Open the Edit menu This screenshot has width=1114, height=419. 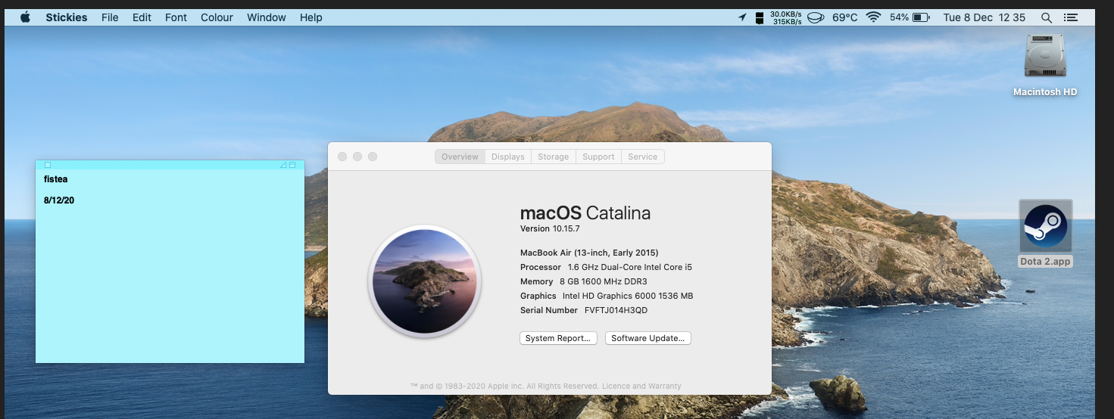pyautogui.click(x=142, y=17)
